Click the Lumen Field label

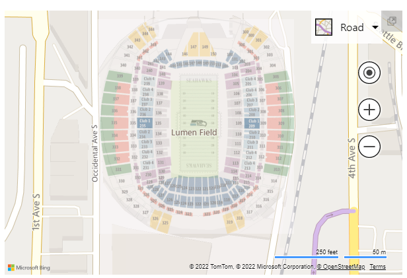pos(194,133)
